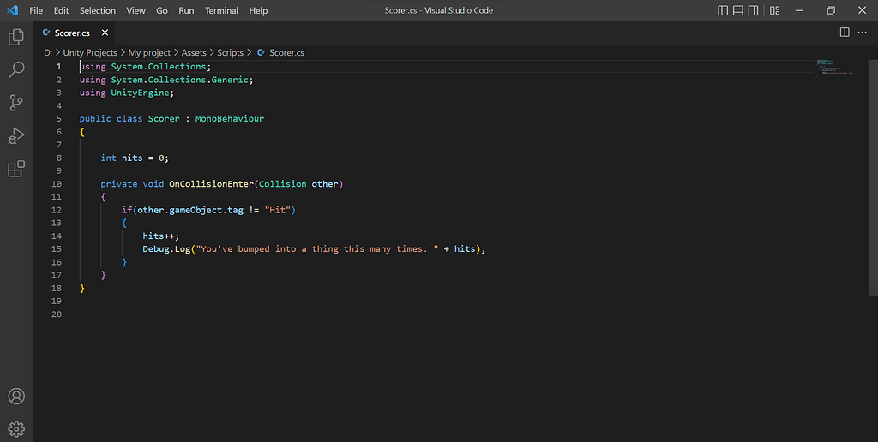Toggle the Secondary Side Bar layout button
Viewport: 878px width, 442px height.
(754, 10)
